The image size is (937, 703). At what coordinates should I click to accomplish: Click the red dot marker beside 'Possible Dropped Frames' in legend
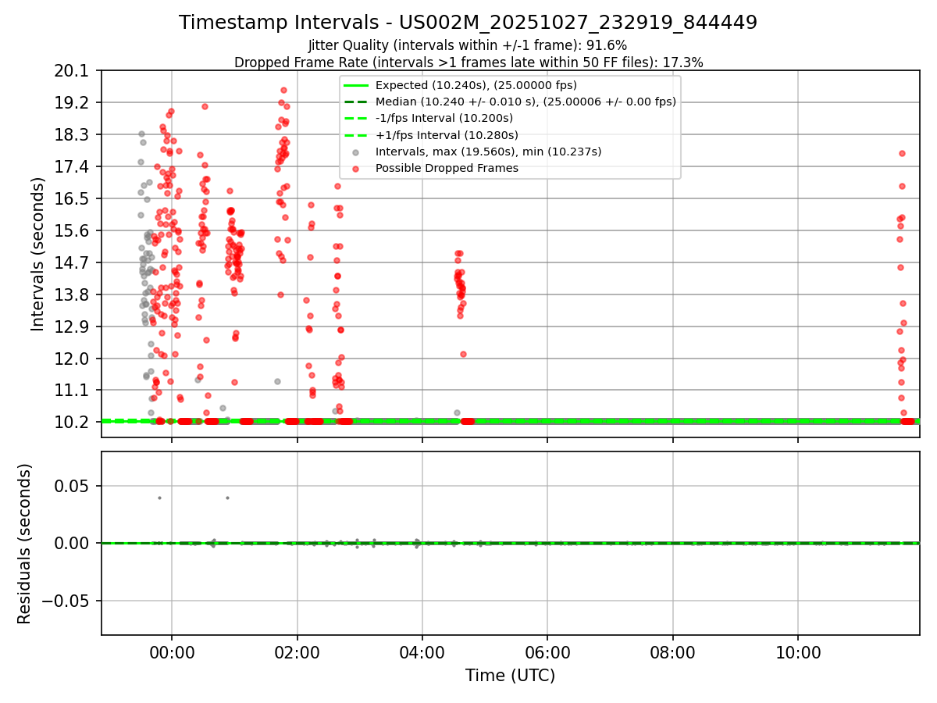coord(356,168)
